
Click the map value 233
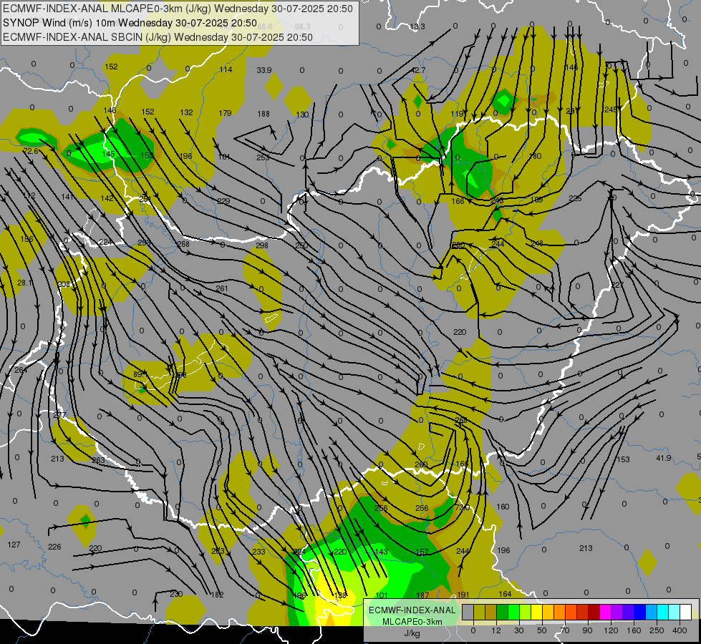point(259,552)
